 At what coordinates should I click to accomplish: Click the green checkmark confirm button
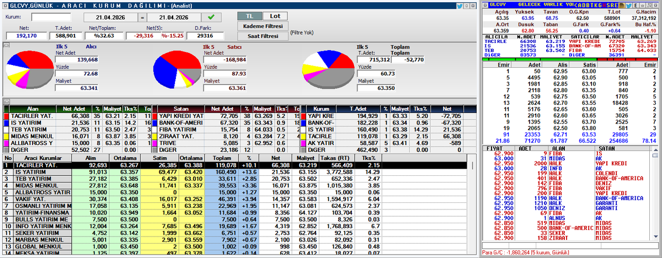[211, 17]
